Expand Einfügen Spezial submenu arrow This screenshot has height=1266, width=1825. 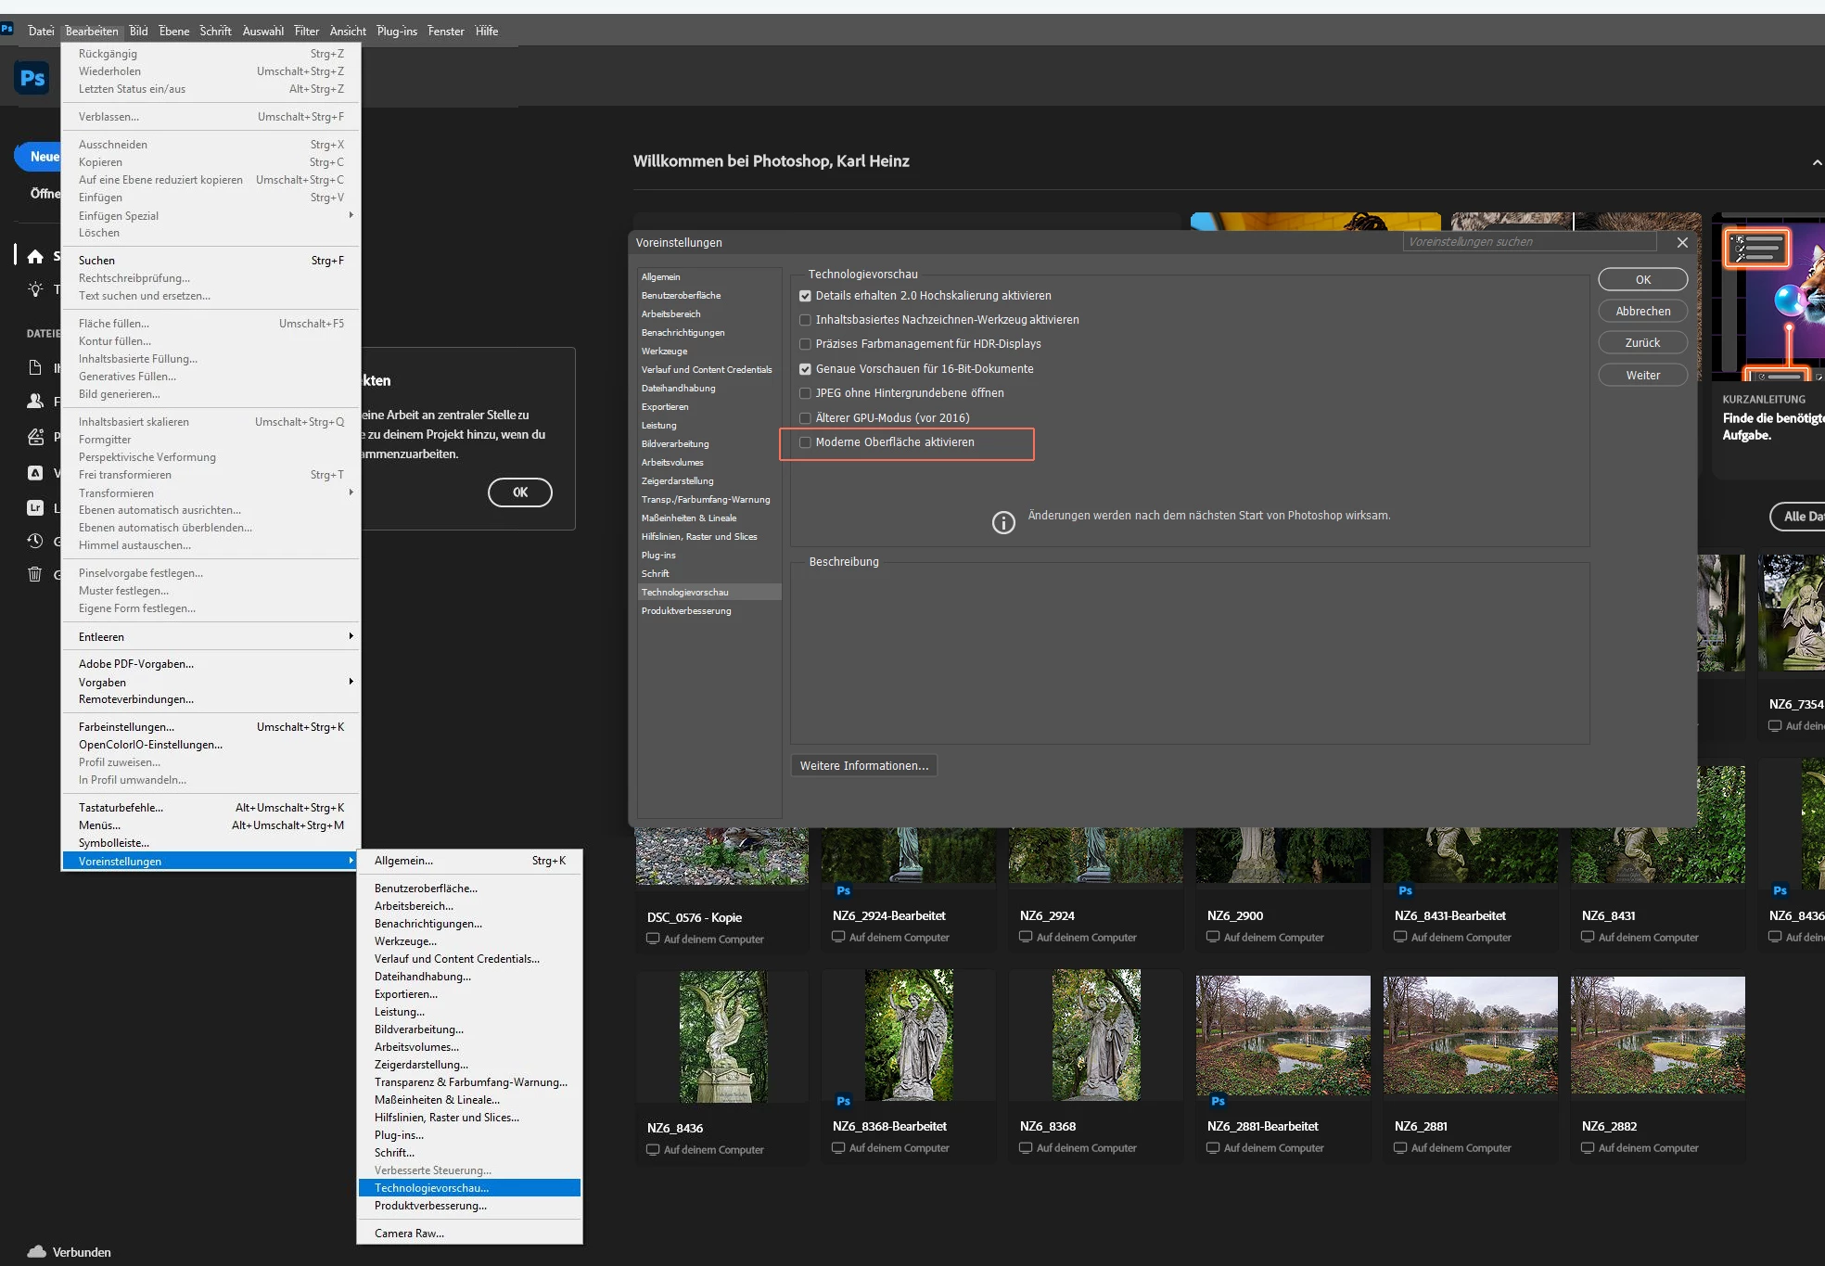pyautogui.click(x=351, y=215)
